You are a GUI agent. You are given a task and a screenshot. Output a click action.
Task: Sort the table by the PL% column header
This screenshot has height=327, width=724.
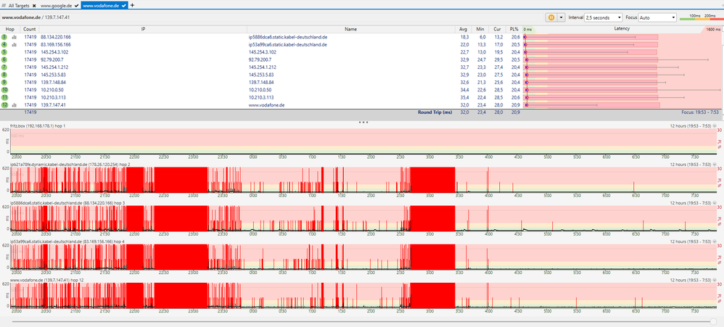click(514, 28)
